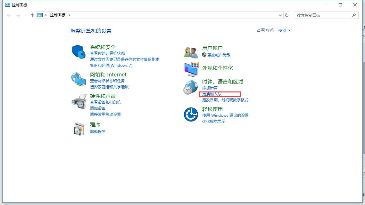Open the 系统和安全 heading link

[103, 47]
